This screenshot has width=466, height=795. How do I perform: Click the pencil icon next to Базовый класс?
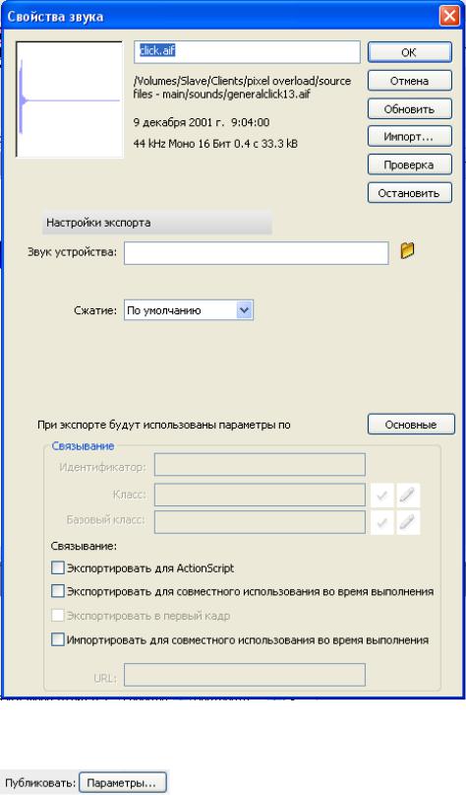[408, 522]
